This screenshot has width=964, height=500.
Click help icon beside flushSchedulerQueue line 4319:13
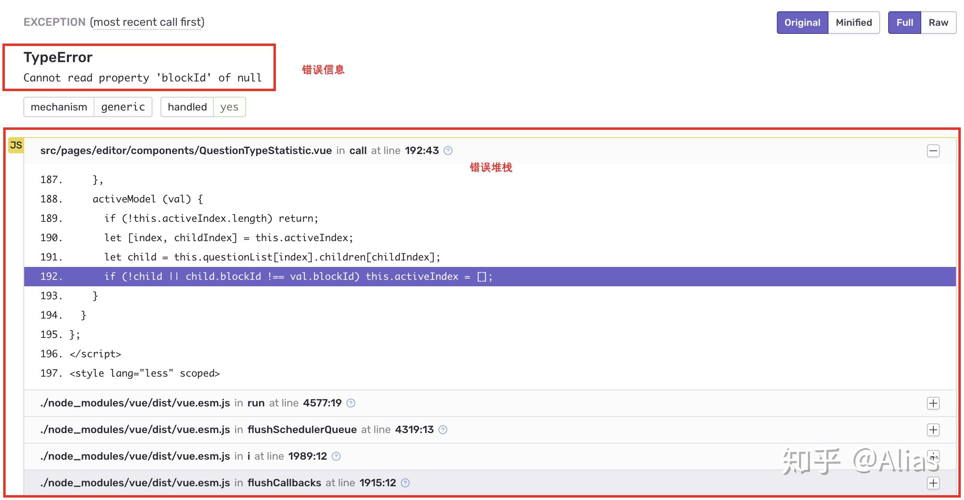443,430
